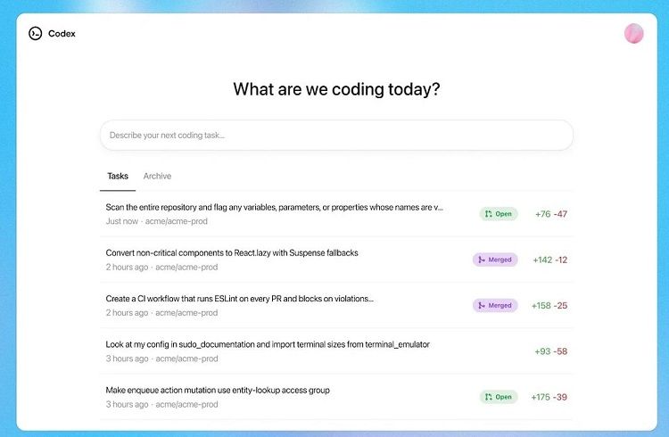Click the +142 -12 diff stats

(x=550, y=260)
